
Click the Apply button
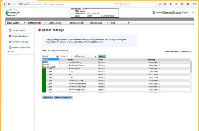point(102,56)
